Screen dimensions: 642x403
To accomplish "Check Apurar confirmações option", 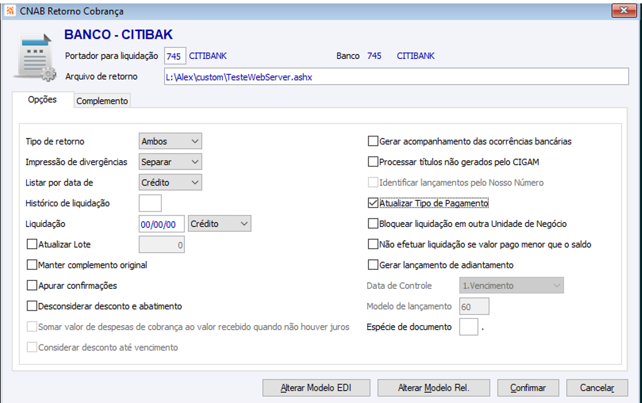I will click(32, 285).
